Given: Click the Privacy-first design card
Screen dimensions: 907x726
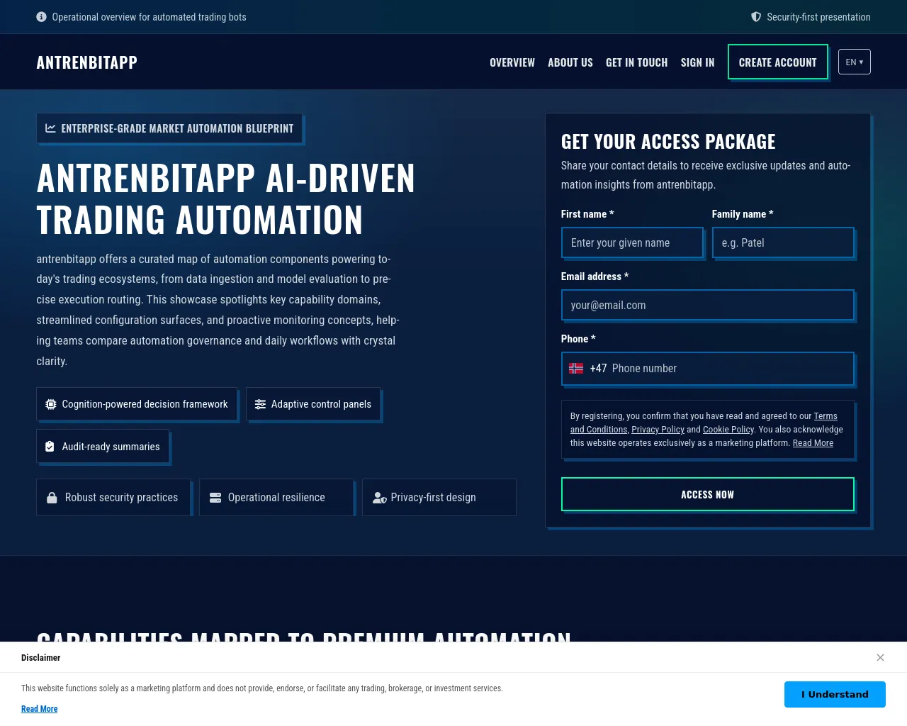Looking at the screenshot, I should pos(439,497).
